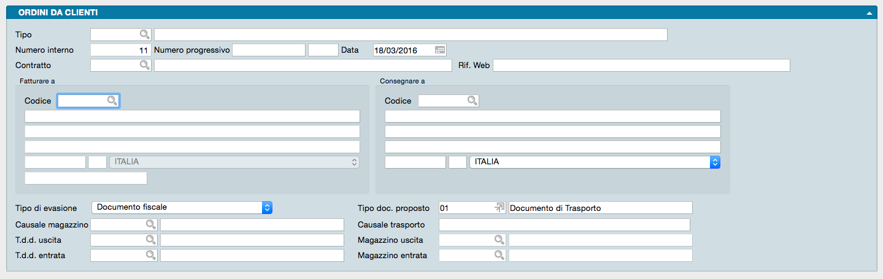Open the calendar picker beside Data
Viewport: 883px width, 279px height.
click(x=440, y=50)
